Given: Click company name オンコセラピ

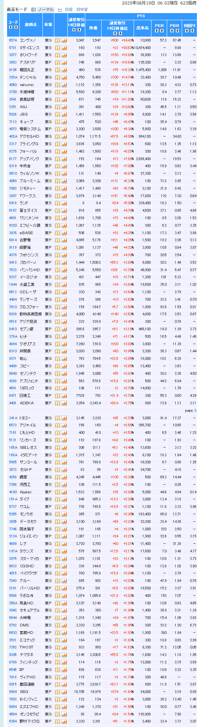Looking at the screenshot, I should click(29, 714).
